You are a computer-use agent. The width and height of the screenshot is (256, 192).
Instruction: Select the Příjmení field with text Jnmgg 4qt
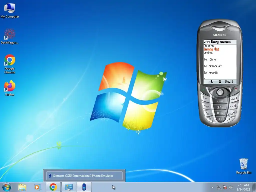pos(220,49)
